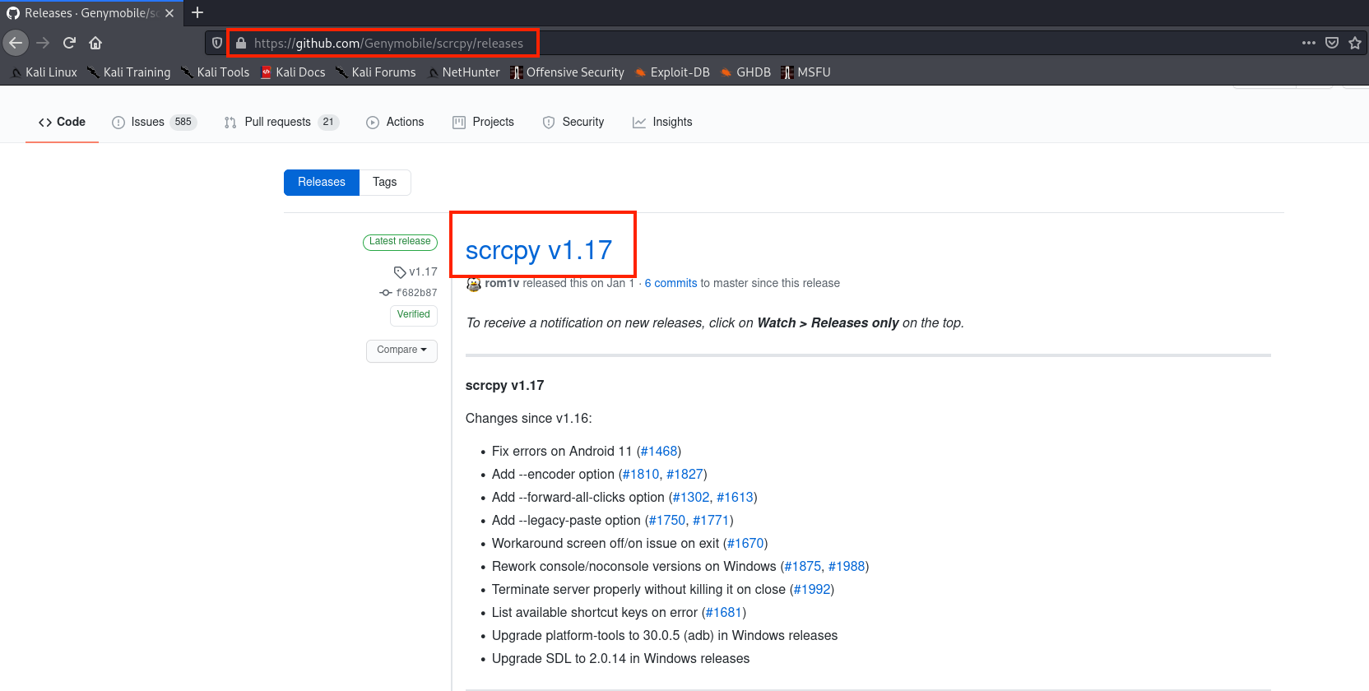Image resolution: width=1369 pixels, height=691 pixels.
Task: Close the Releases browser tab
Action: point(169,13)
